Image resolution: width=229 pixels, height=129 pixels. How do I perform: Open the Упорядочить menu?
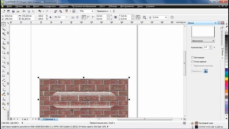click(49, 6)
